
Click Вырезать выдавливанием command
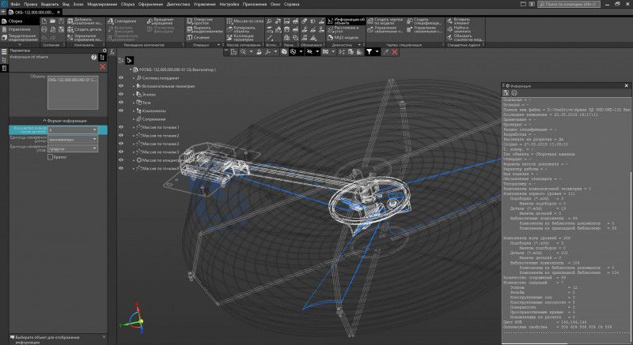click(205, 29)
